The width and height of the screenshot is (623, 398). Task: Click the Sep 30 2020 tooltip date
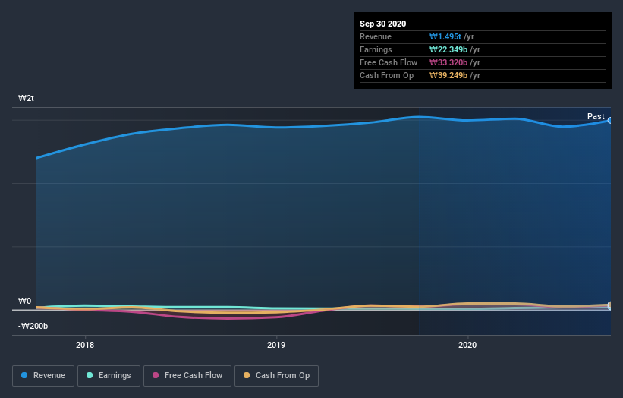[382, 24]
